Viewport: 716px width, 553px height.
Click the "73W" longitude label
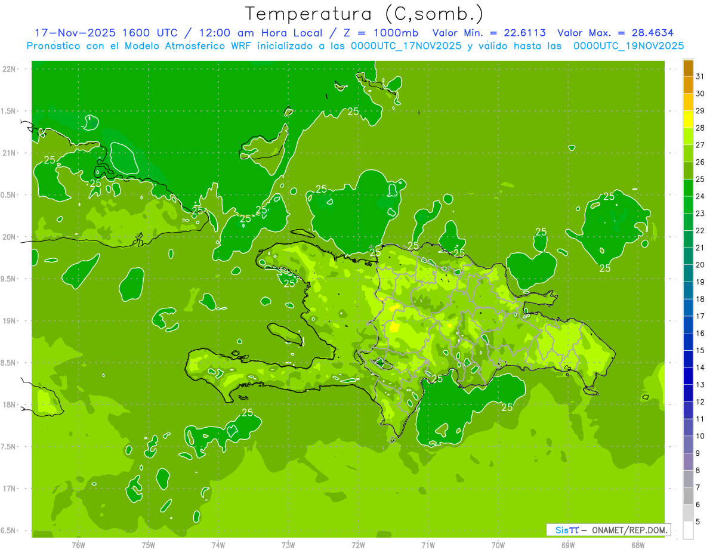(288, 545)
